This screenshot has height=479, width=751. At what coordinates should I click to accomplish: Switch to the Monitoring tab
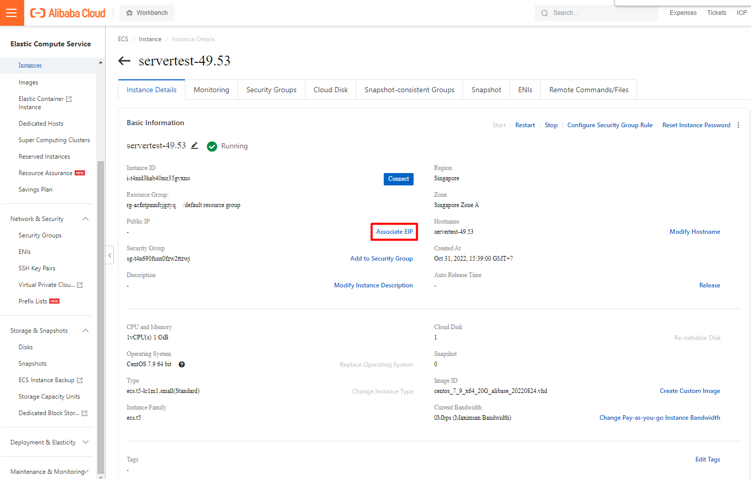point(211,90)
